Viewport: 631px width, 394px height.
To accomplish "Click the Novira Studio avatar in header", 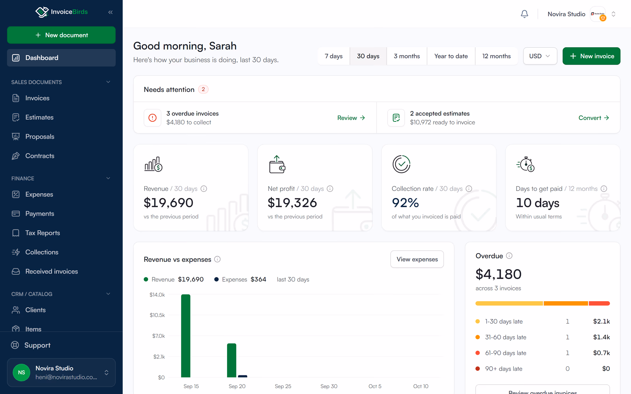I will point(598,14).
